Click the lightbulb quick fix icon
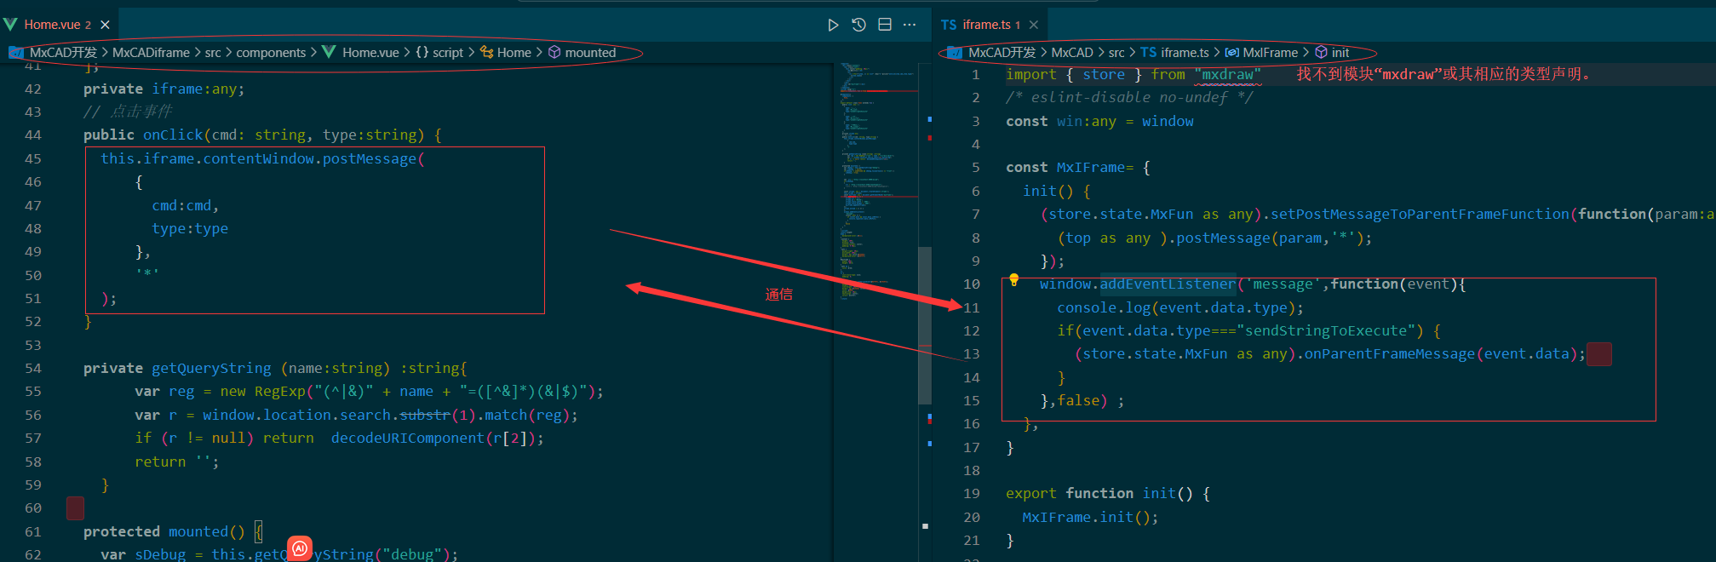This screenshot has height=562, width=1716. click(x=1013, y=279)
